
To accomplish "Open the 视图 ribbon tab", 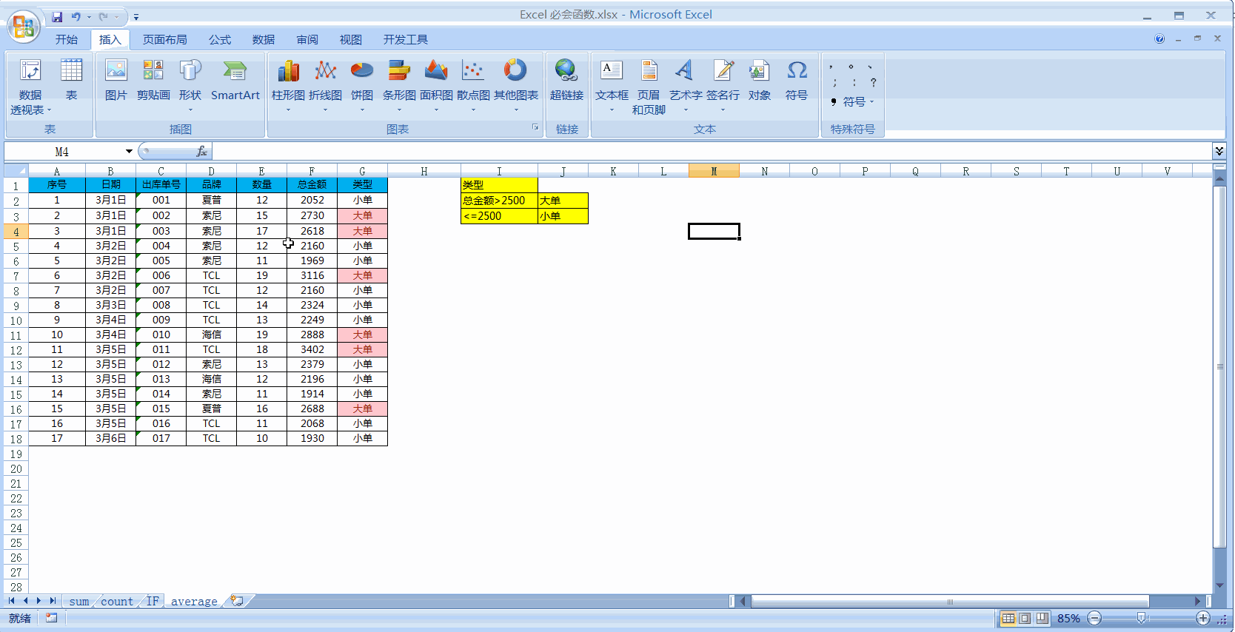I will click(351, 40).
